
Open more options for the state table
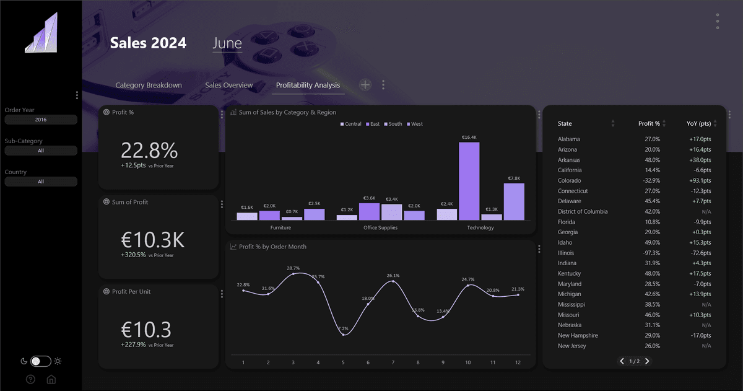tap(729, 115)
